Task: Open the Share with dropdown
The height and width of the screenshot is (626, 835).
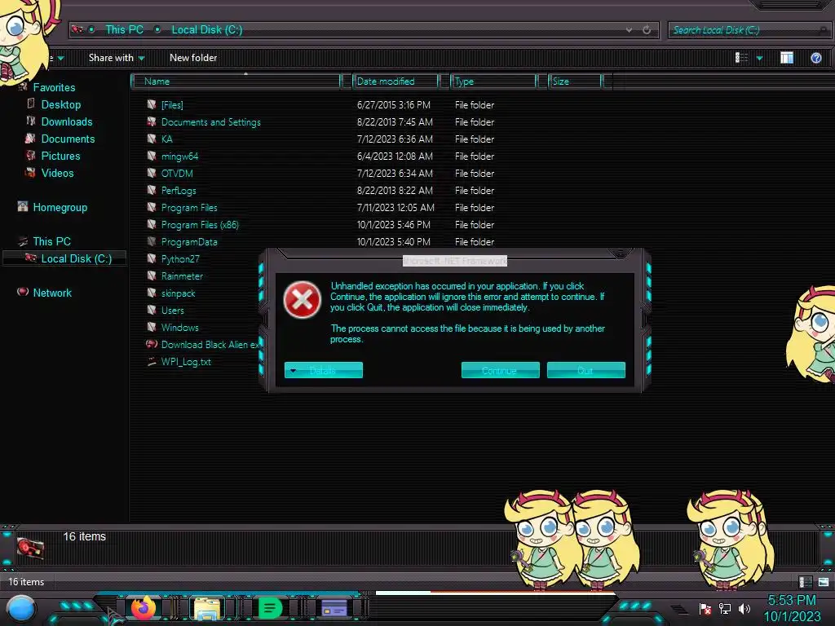Action: coord(116,58)
